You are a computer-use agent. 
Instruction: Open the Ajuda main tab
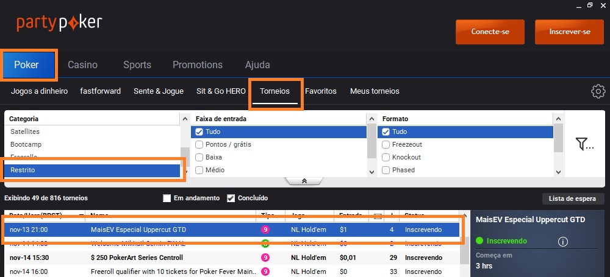pos(257,65)
